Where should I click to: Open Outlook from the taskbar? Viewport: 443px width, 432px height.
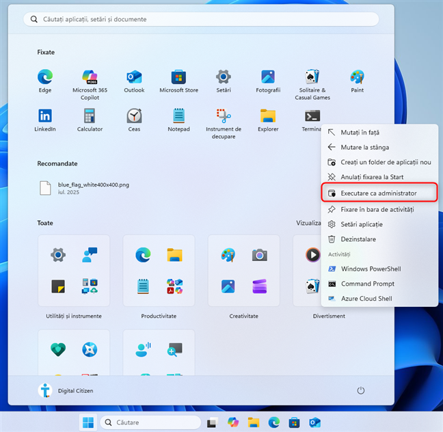314,422
